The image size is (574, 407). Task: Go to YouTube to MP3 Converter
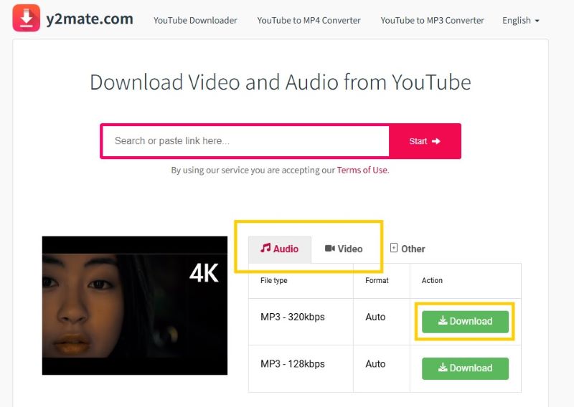pos(432,20)
